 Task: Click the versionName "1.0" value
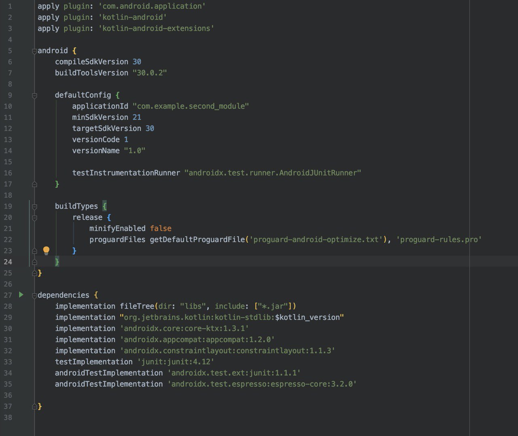point(134,151)
